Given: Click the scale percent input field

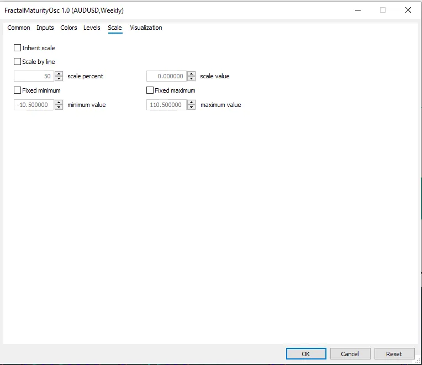Looking at the screenshot, I should [34, 76].
